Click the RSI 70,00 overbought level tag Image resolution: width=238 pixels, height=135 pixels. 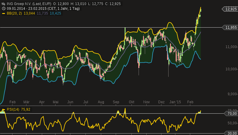(231, 113)
